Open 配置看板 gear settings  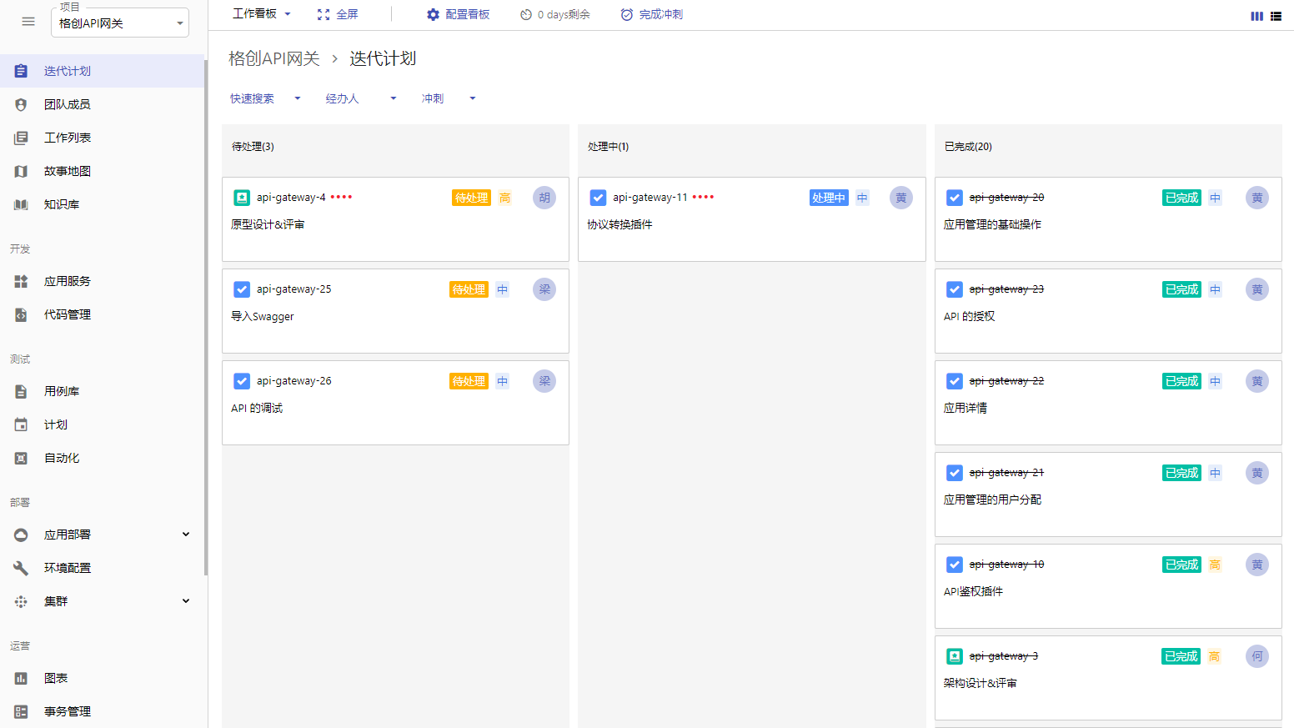[433, 14]
